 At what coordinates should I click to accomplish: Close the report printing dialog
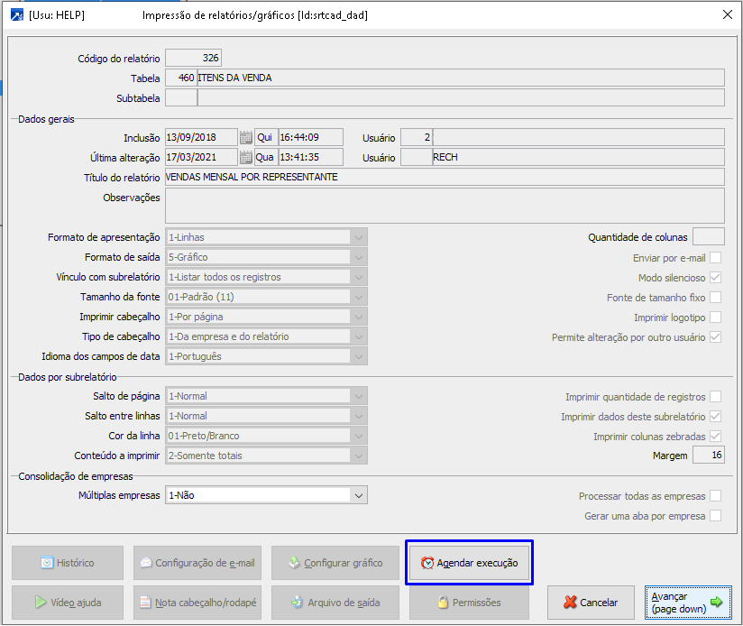pos(728,14)
